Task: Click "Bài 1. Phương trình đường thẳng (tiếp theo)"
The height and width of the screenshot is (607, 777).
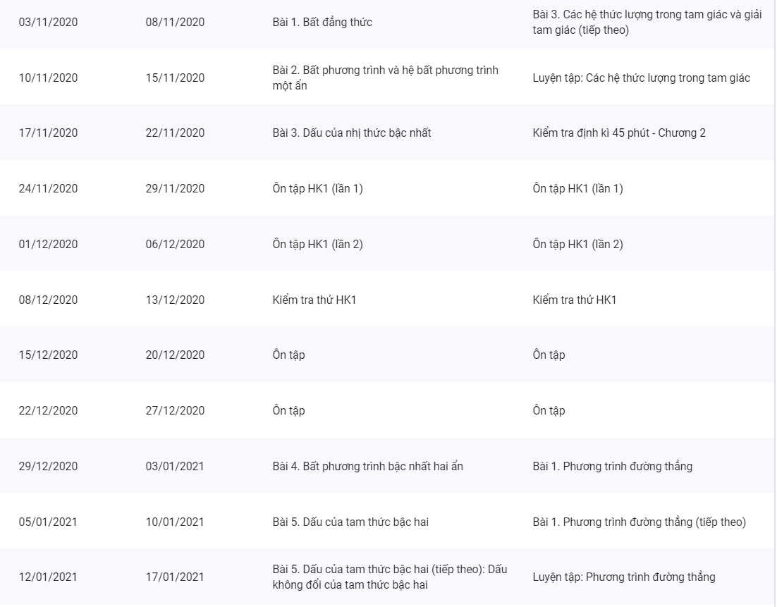Action: 639,522
